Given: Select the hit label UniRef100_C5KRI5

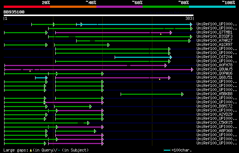Looking at the screenshot, I should point(214,123).
